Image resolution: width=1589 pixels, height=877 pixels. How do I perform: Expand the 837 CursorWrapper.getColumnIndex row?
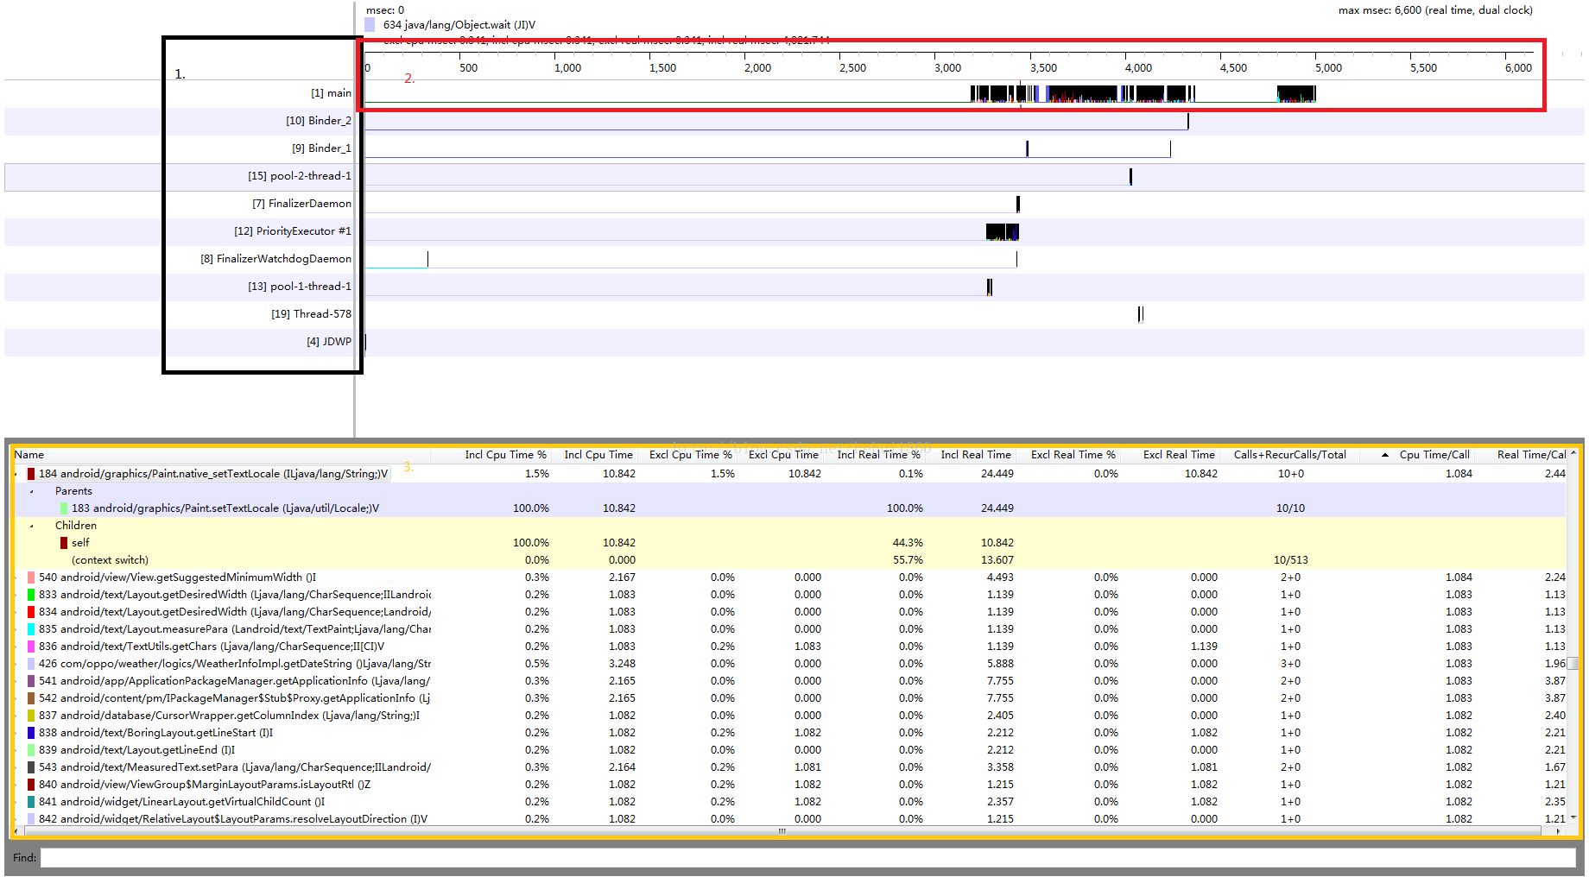click(17, 716)
